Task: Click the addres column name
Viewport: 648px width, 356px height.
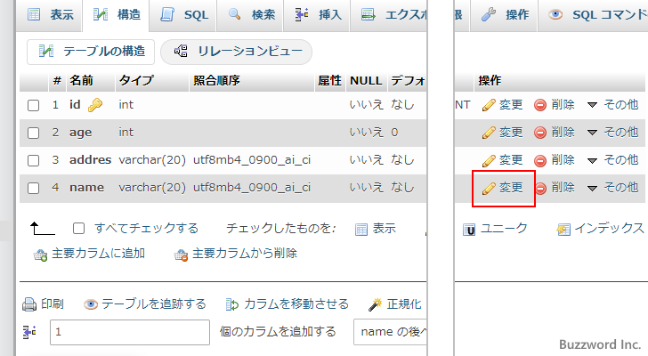Action: (x=90, y=160)
